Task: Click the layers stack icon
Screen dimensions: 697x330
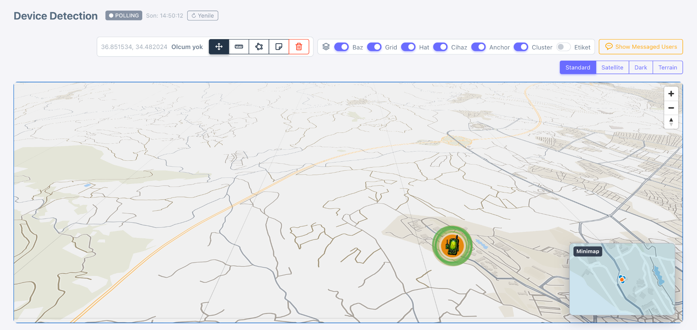Action: coord(326,47)
